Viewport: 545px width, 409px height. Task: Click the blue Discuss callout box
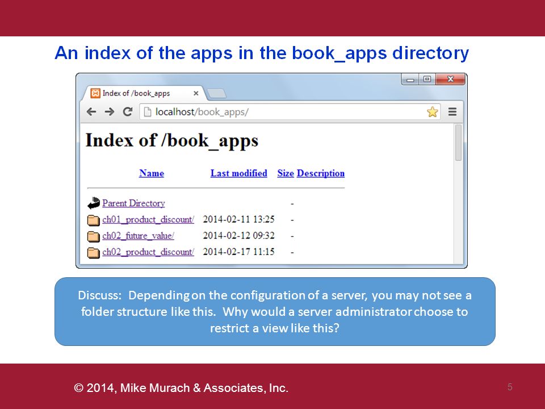pyautogui.click(x=275, y=312)
